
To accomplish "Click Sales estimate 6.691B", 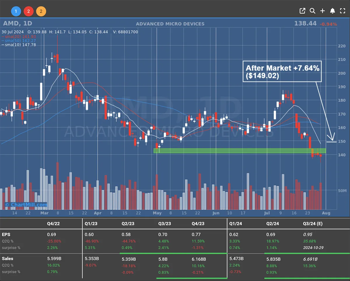I will pyautogui.click(x=311, y=259).
